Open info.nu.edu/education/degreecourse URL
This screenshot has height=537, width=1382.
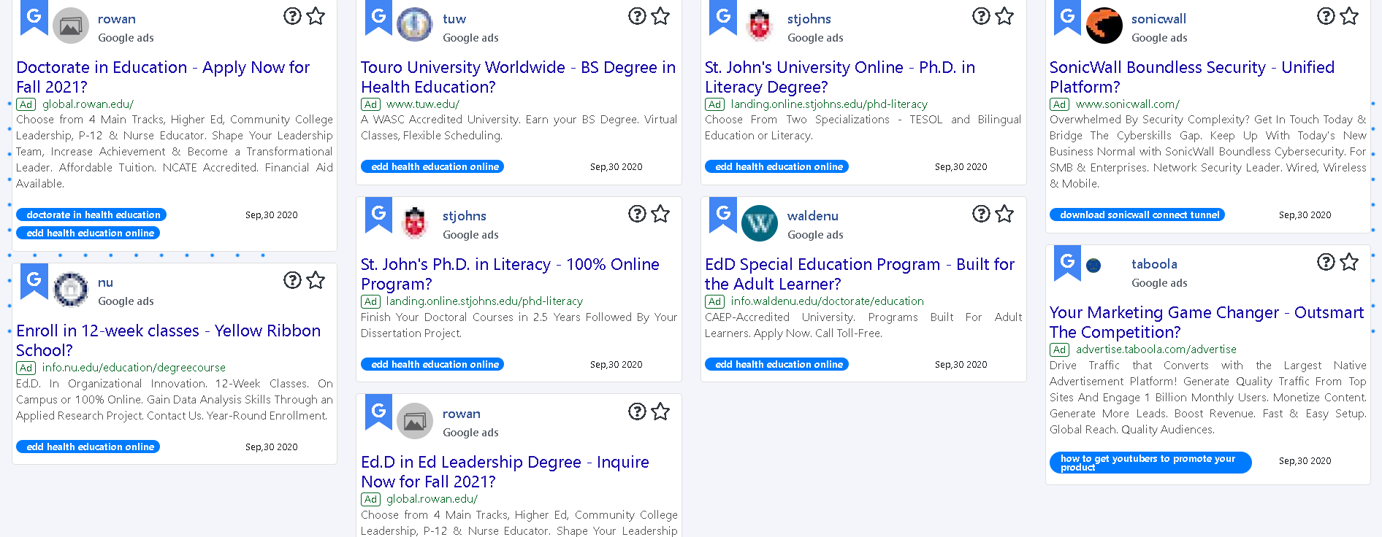(x=134, y=368)
